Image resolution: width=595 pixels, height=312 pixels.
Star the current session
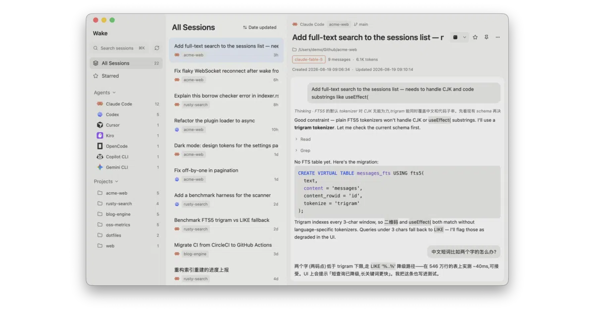click(475, 37)
